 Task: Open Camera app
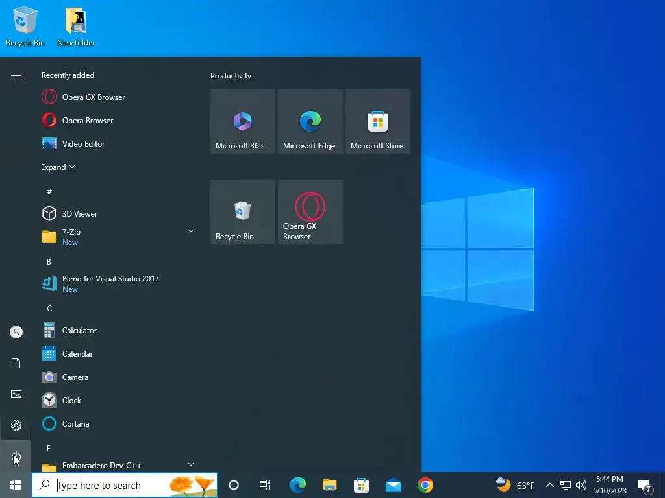tap(118, 377)
